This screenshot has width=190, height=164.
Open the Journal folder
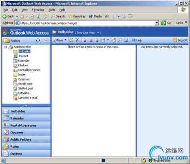[23, 56]
